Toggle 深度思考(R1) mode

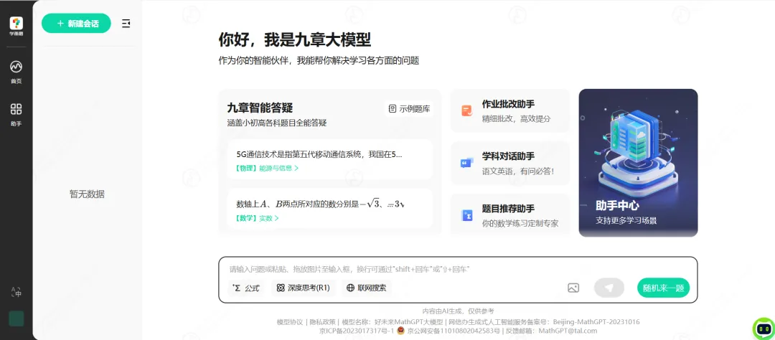tap(304, 288)
